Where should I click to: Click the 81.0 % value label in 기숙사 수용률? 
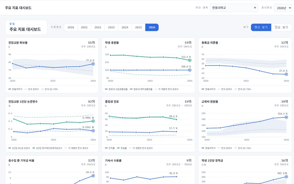(173, 173)
